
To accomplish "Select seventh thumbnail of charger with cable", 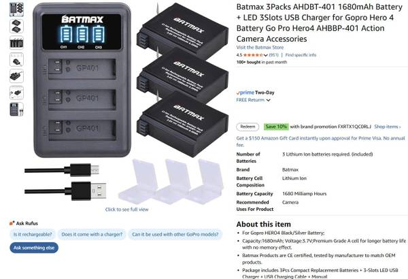I will [x=16, y=109].
